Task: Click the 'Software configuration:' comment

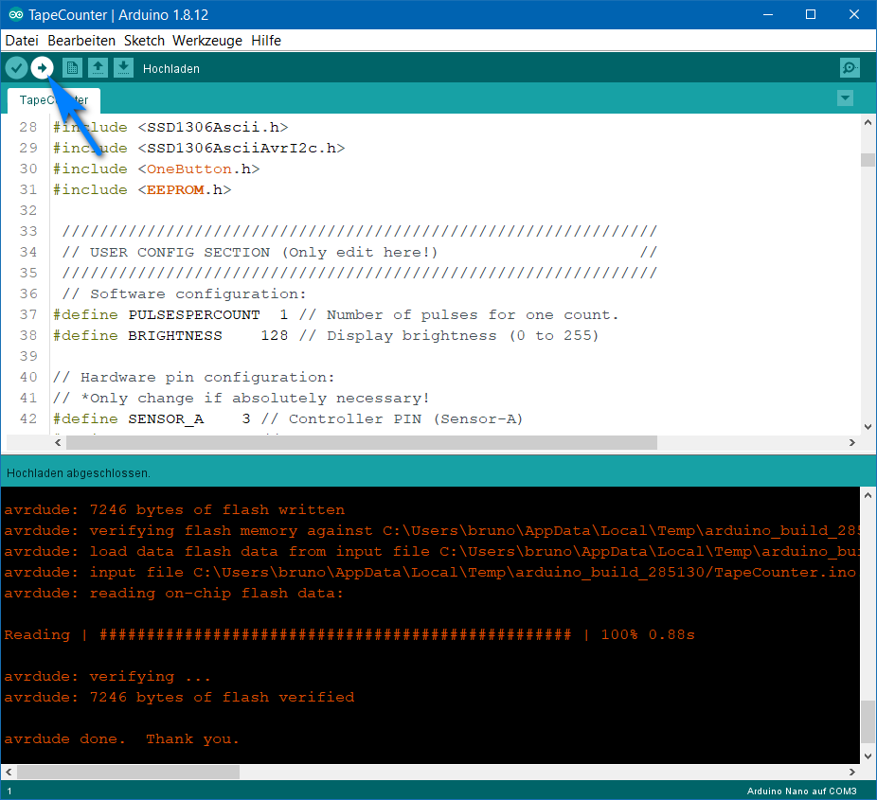Action: [184, 294]
